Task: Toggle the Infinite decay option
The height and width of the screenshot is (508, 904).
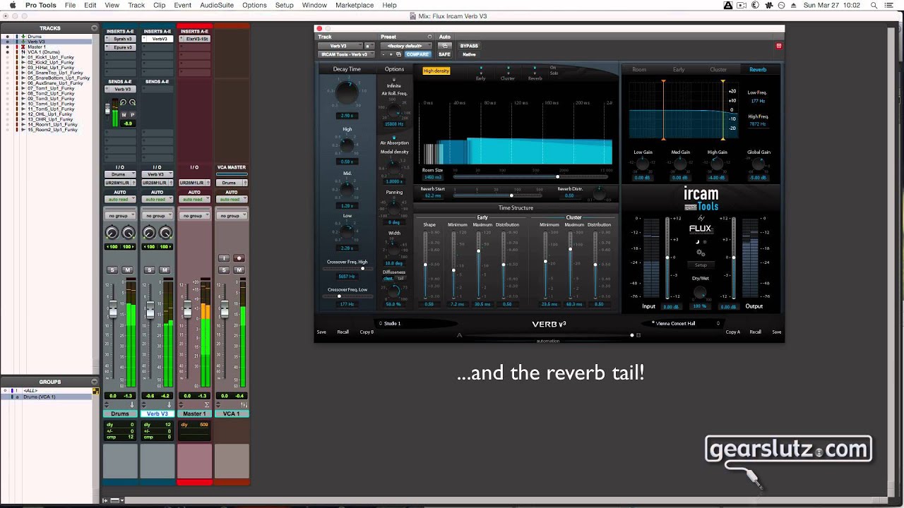Action: [x=394, y=80]
